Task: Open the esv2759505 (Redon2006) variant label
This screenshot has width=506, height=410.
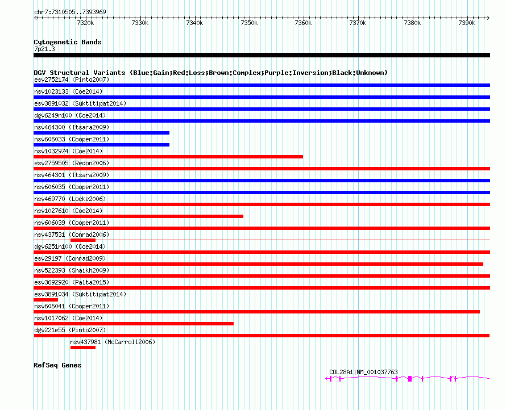Action: tap(72, 163)
